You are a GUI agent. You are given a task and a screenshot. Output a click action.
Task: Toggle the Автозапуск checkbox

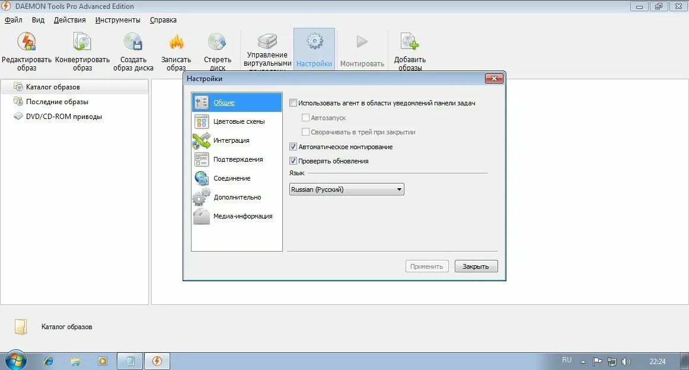pos(305,118)
